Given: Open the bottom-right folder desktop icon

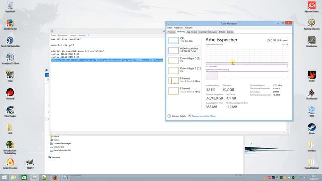Looking at the screenshot, I should 312,163.
